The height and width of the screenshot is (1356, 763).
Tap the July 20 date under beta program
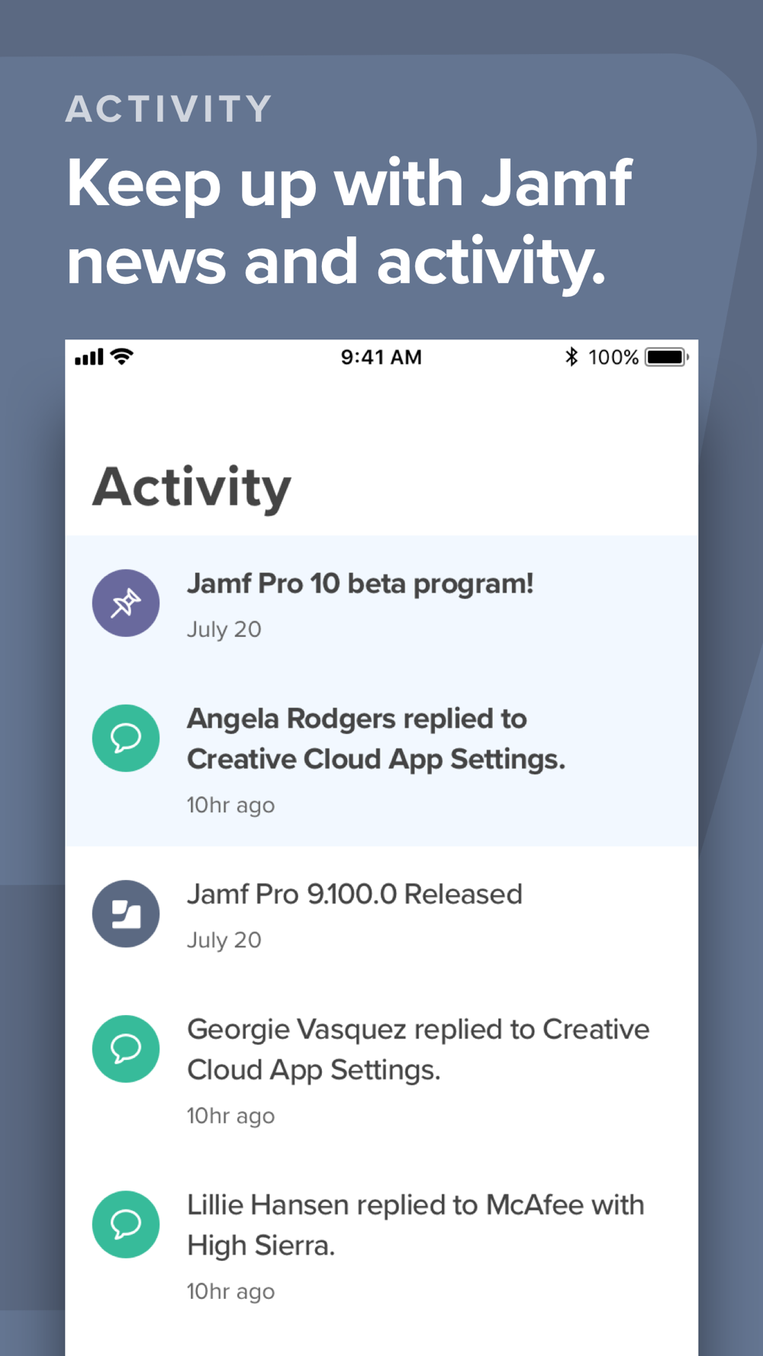[x=224, y=630]
